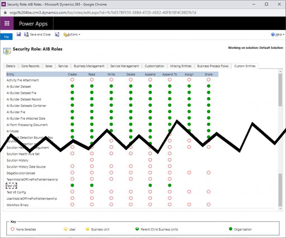Switch to the Core Records tab
286x238 pixels.
pyautogui.click(x=30, y=66)
